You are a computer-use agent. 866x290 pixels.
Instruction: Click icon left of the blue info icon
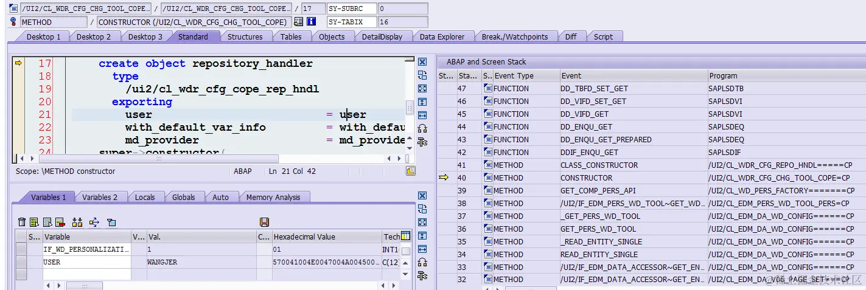(298, 22)
